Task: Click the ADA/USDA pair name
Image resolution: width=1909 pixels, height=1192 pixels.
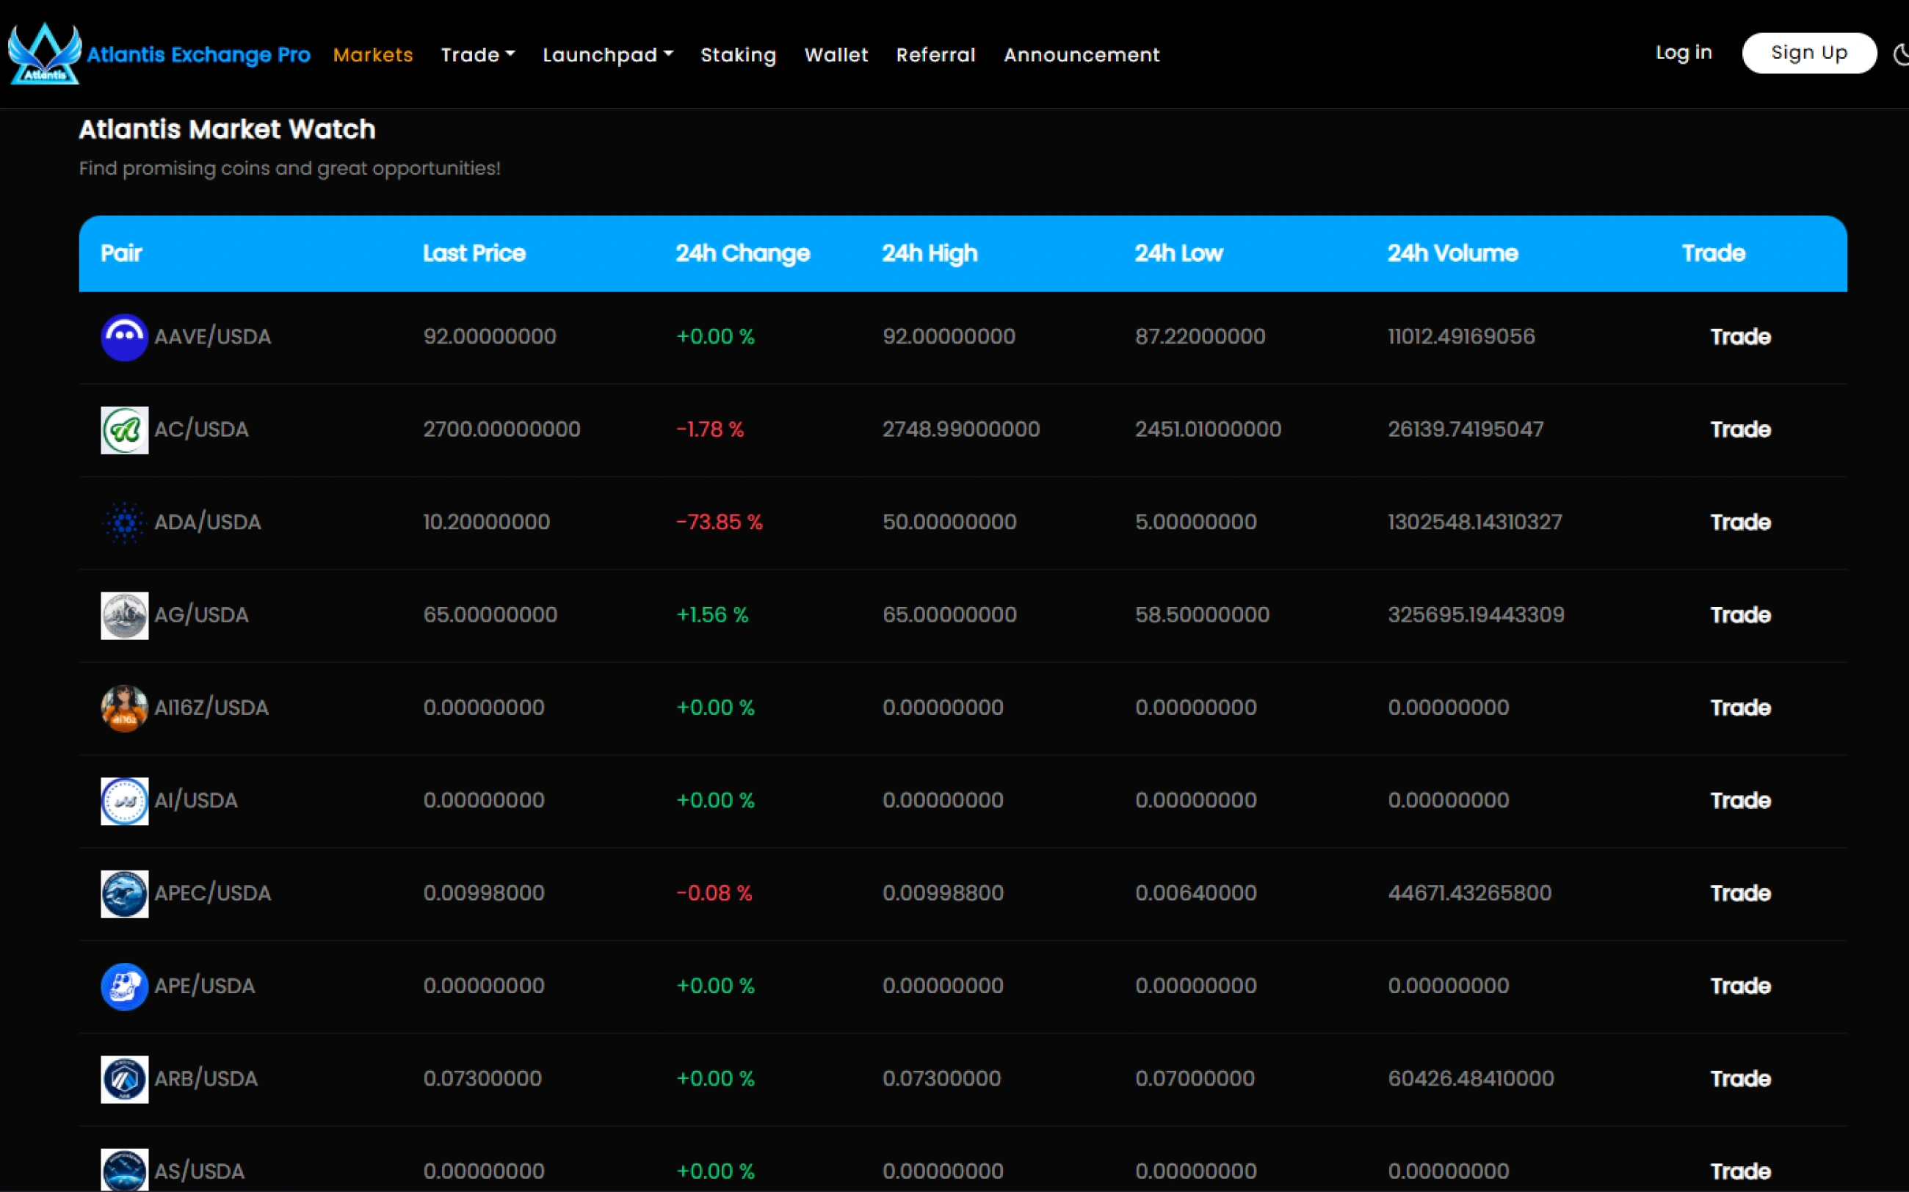Action: pyautogui.click(x=207, y=522)
